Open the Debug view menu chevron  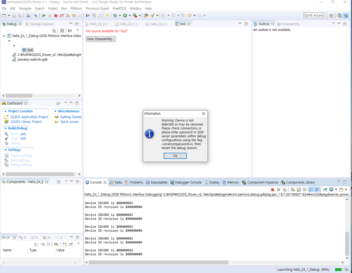tap(78, 30)
